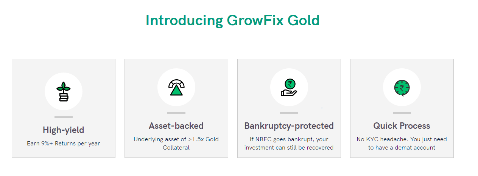Click the 'No KYC headache' description
Image resolution: width=478 pixels, height=176 pixels.
click(x=402, y=144)
